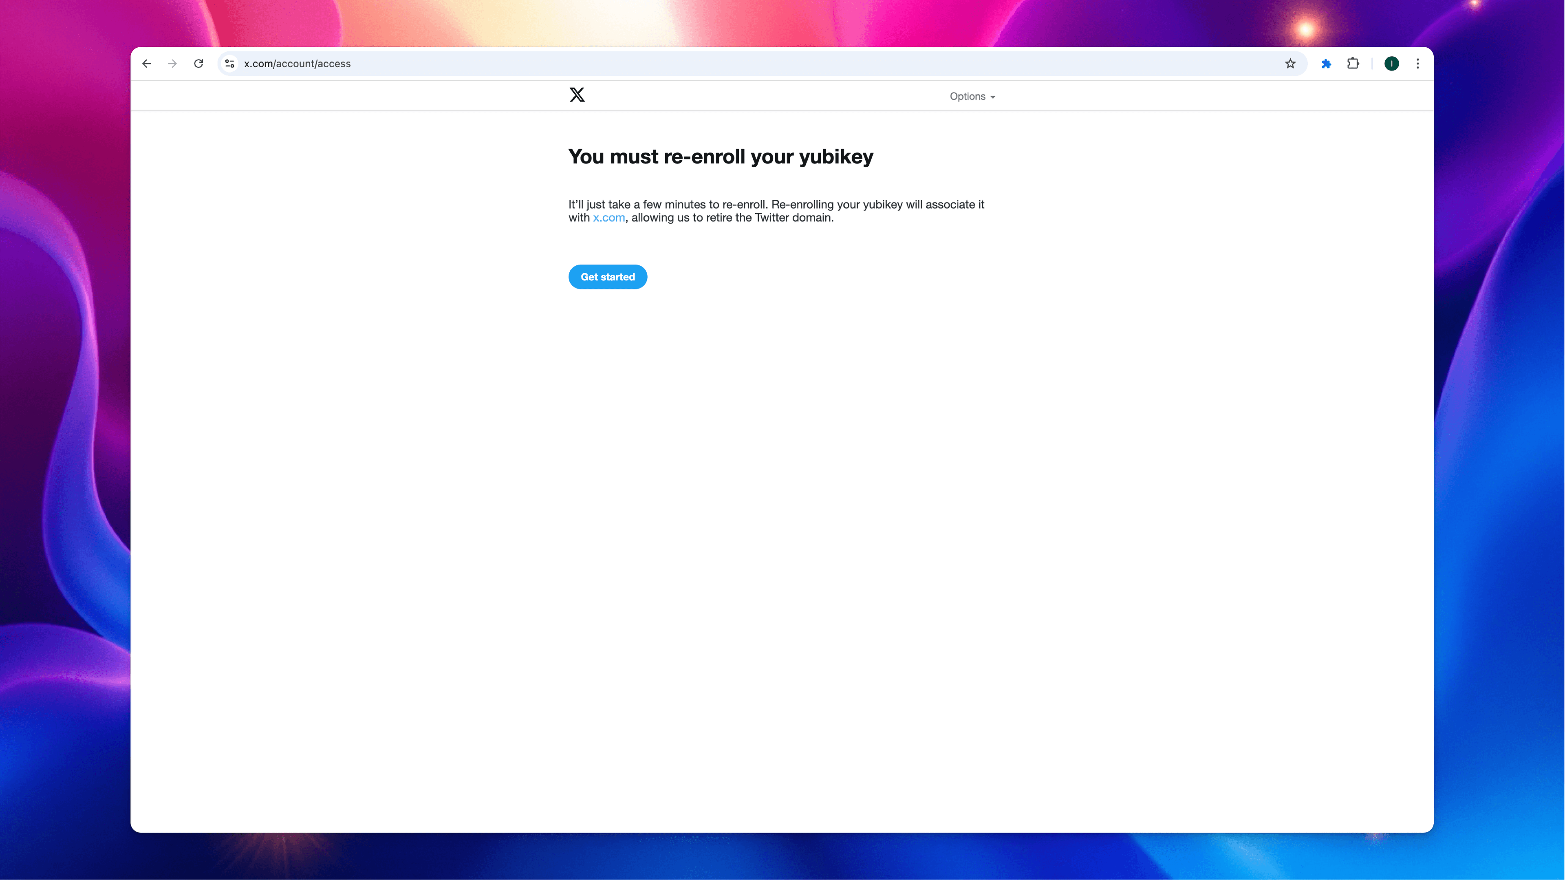This screenshot has width=1565, height=880.
Task: Open the green profile avatar
Action: (x=1391, y=63)
